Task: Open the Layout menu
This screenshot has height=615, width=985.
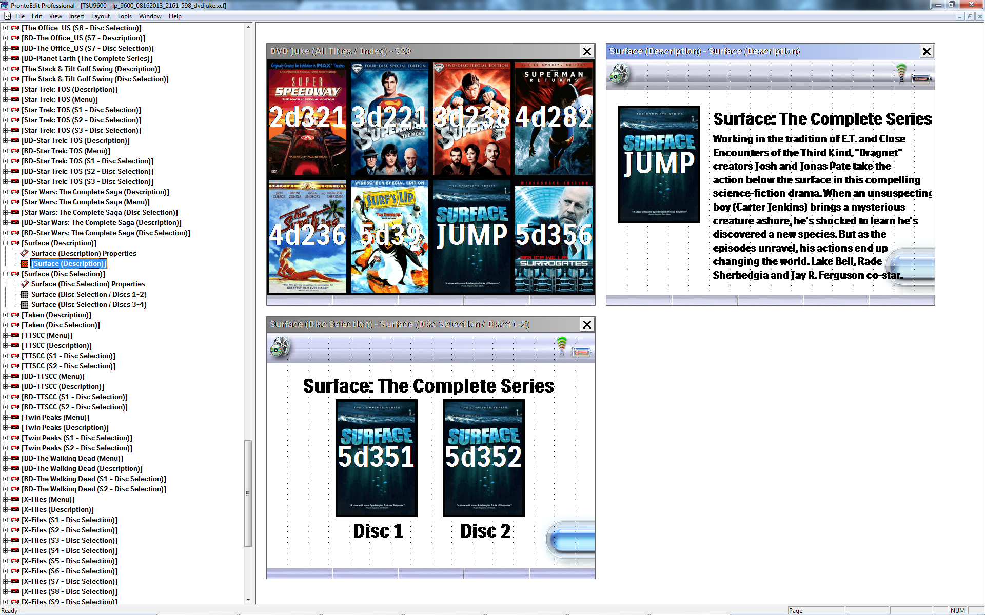Action: (101, 16)
